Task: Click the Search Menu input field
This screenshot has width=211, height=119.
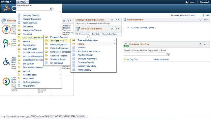Action: pos(34,9)
